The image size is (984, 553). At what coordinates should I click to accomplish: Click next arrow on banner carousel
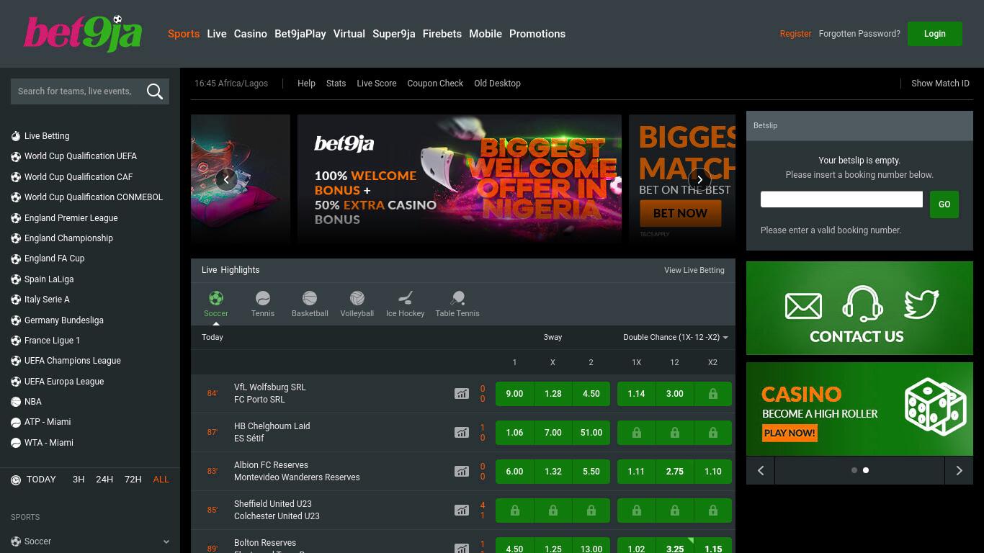point(699,179)
